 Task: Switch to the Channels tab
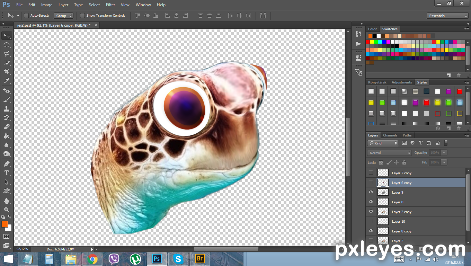pos(390,135)
